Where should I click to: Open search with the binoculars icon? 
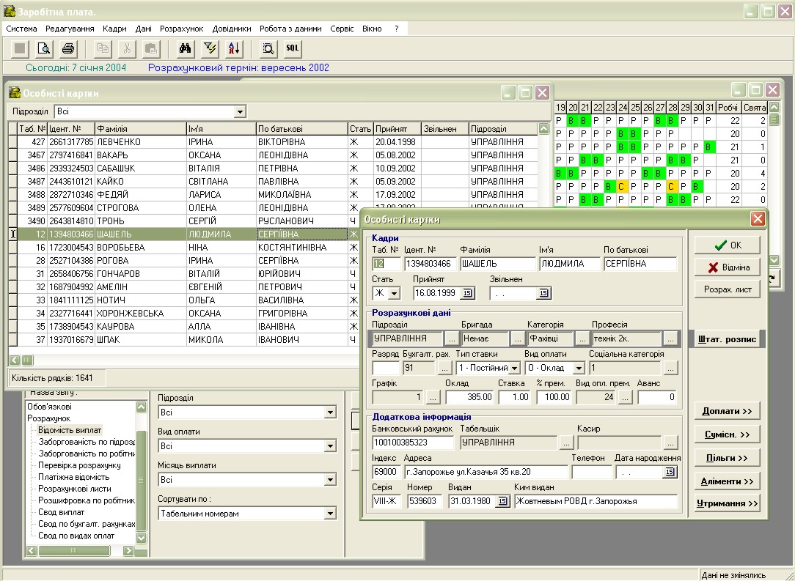pyautogui.click(x=186, y=49)
